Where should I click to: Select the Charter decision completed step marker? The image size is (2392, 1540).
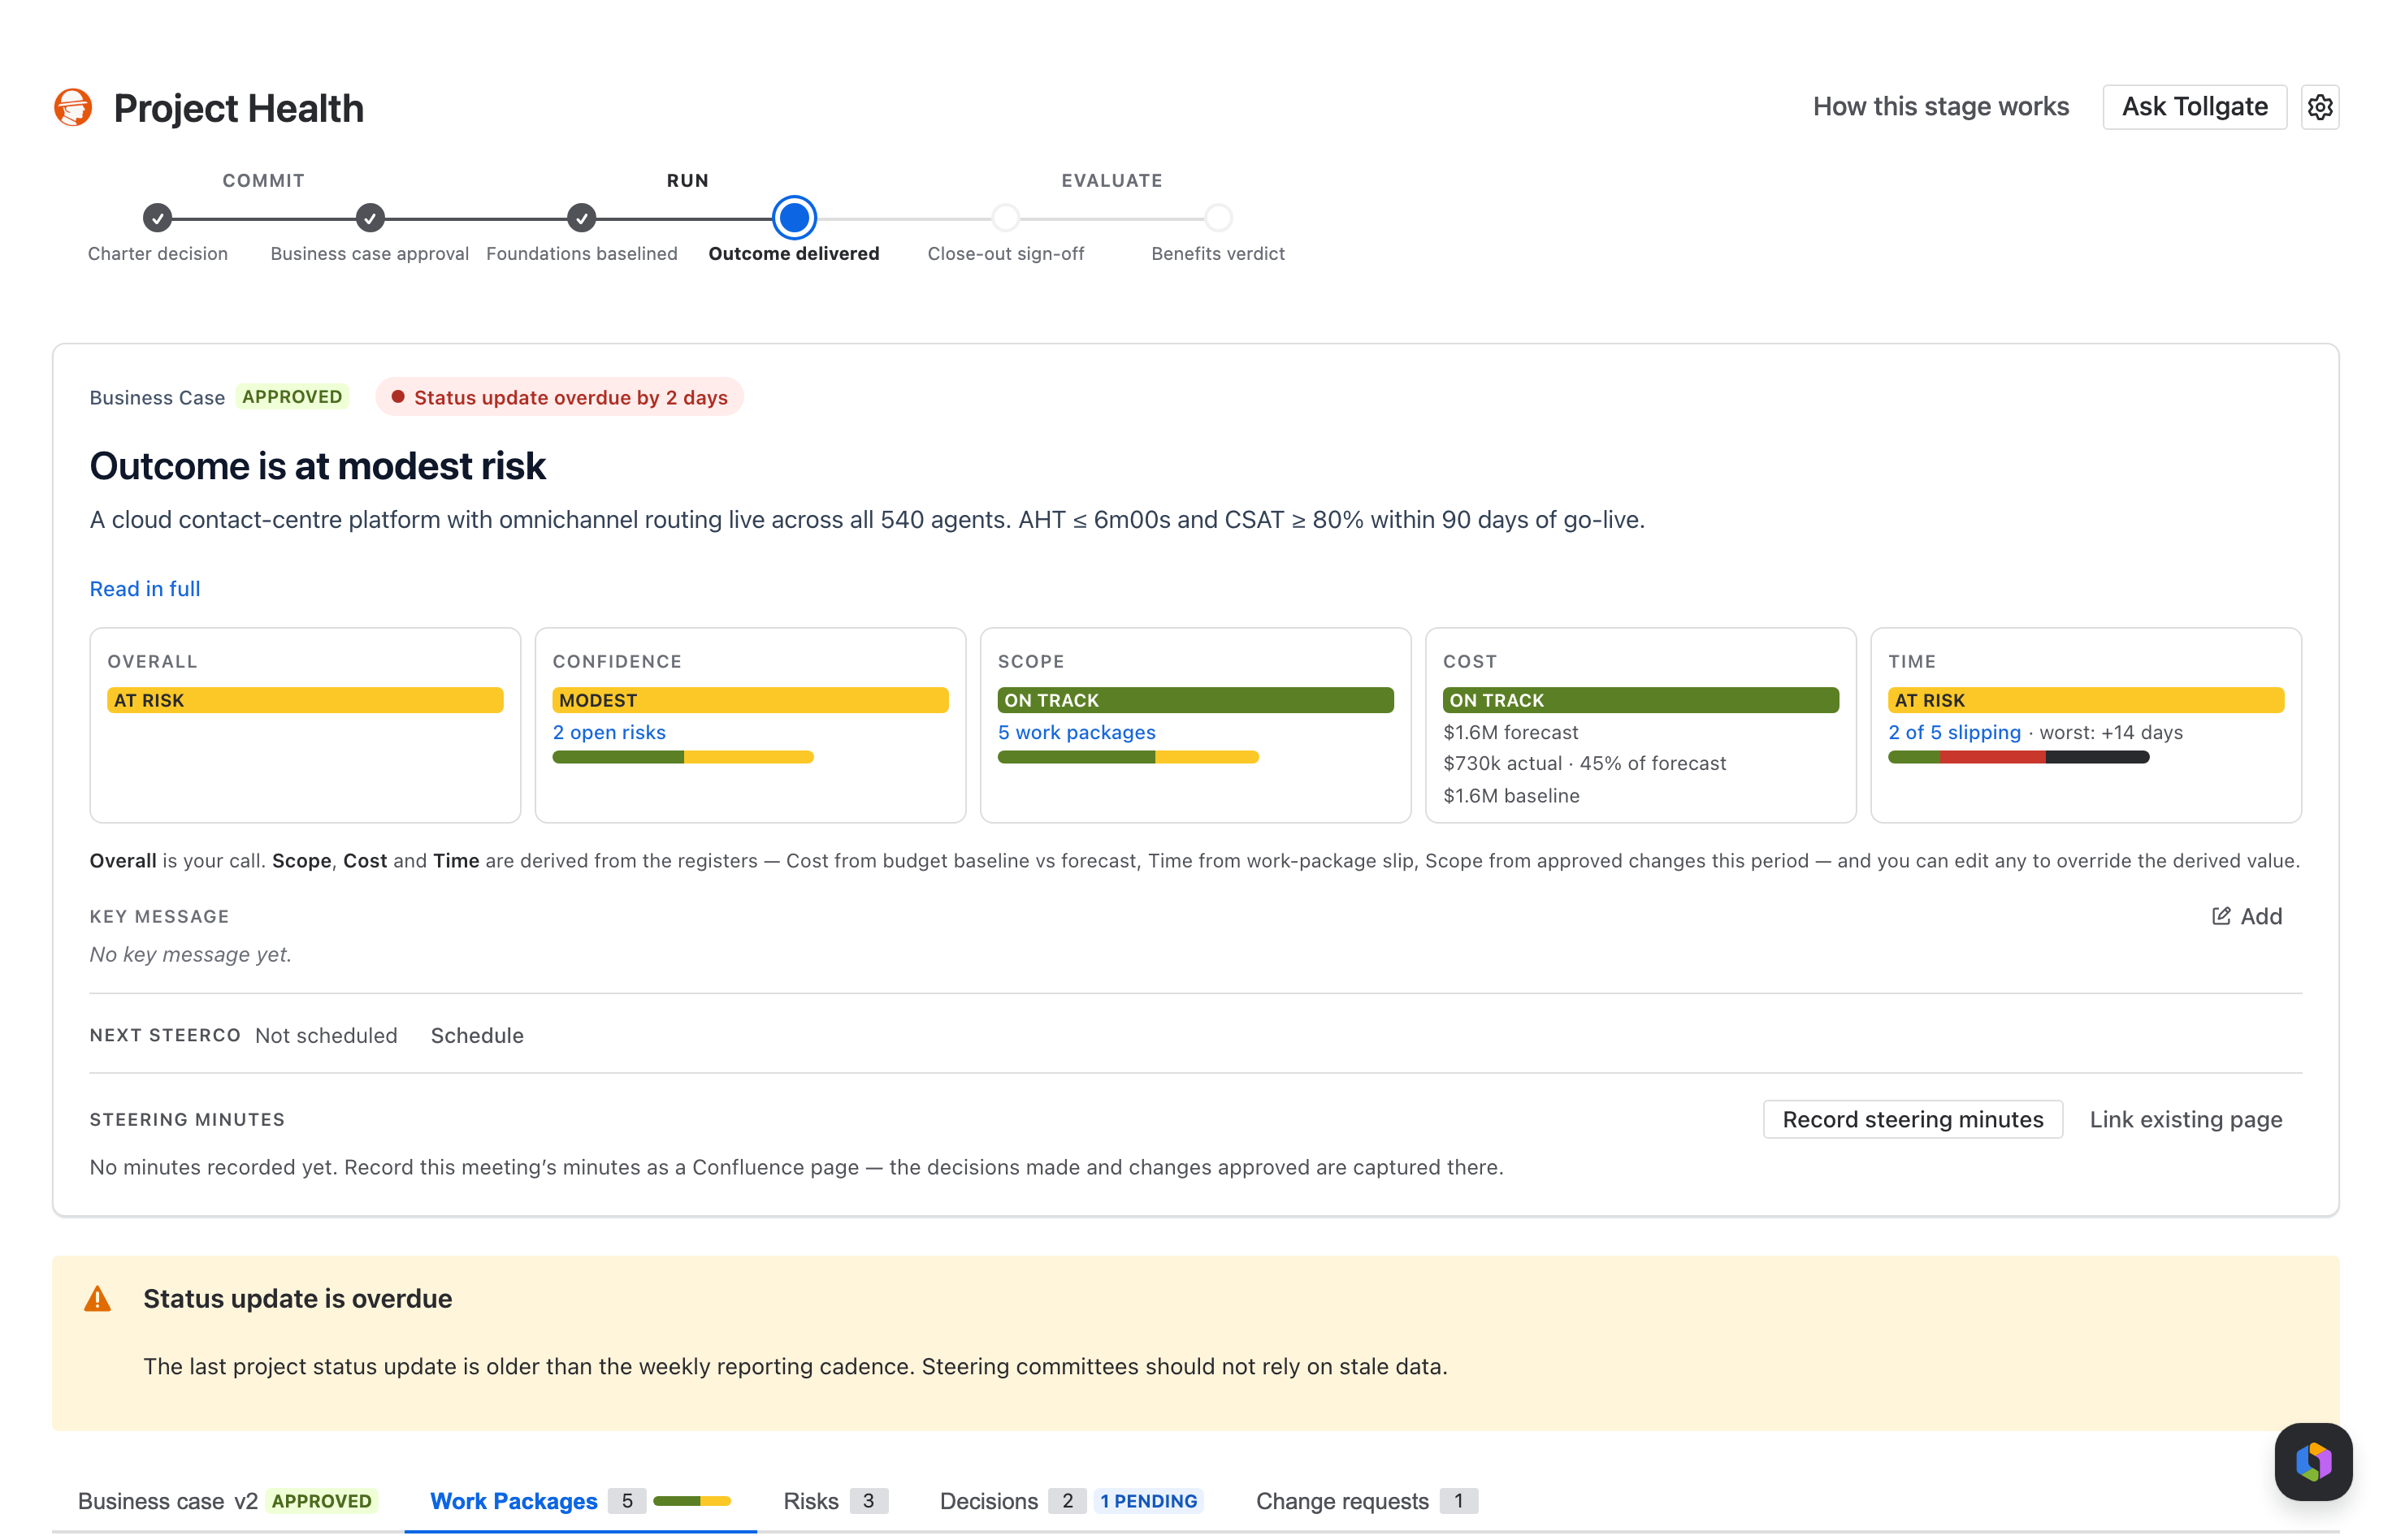coord(157,217)
